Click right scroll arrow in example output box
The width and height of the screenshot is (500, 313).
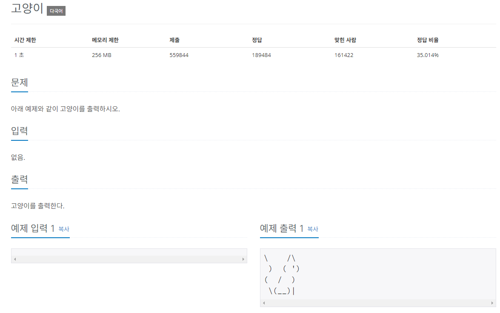pos(492,303)
